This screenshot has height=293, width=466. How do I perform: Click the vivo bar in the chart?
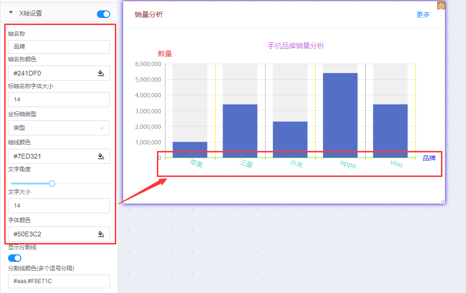[x=390, y=131]
